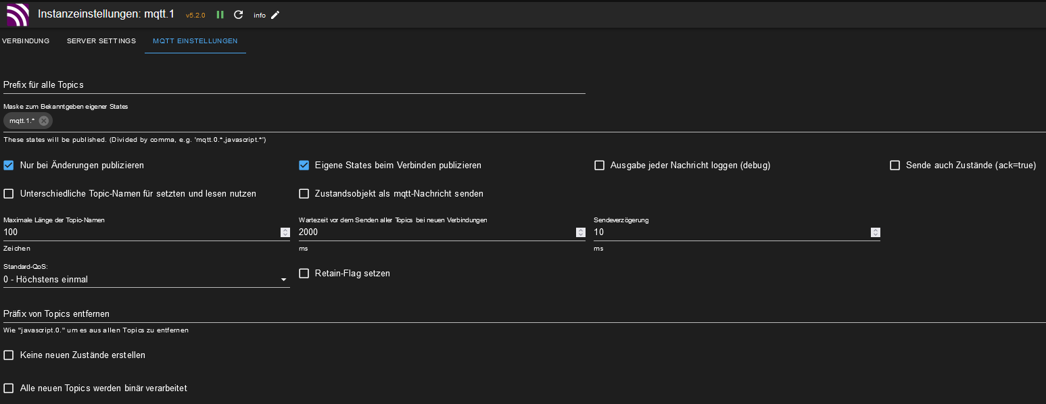The width and height of the screenshot is (1046, 404).
Task: Switch to the Verbindung tab
Action: click(26, 41)
